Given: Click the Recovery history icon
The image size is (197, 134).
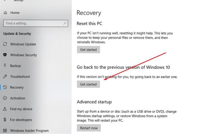Looking at the screenshot, I should tap(5, 87).
